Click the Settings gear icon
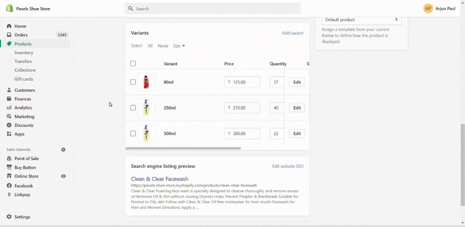This screenshot has height=227, width=465. [x=9, y=217]
